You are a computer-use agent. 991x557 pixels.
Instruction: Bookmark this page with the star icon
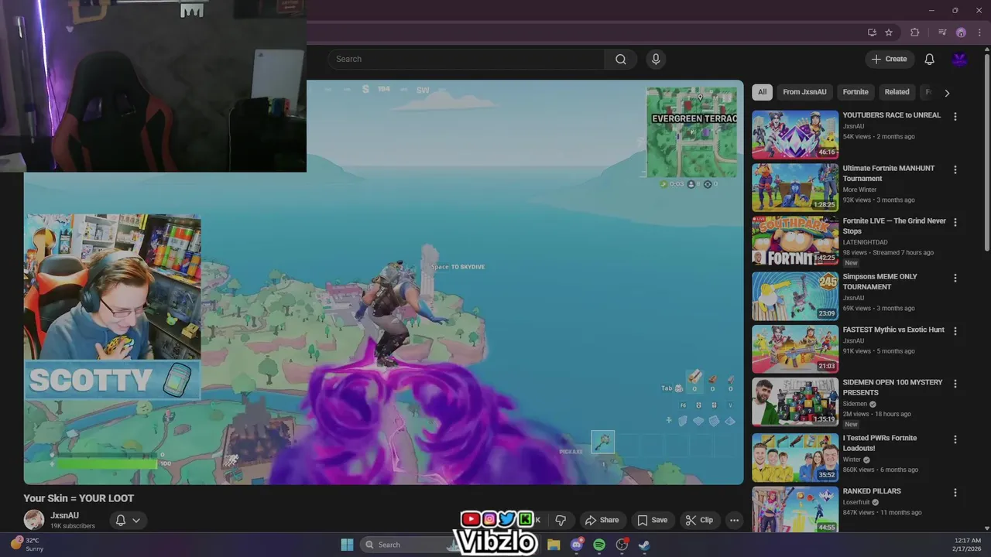(889, 32)
